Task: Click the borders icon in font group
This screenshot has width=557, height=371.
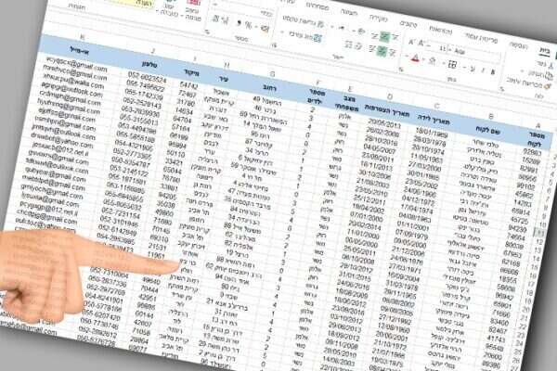Action: pyautogui.click(x=452, y=64)
